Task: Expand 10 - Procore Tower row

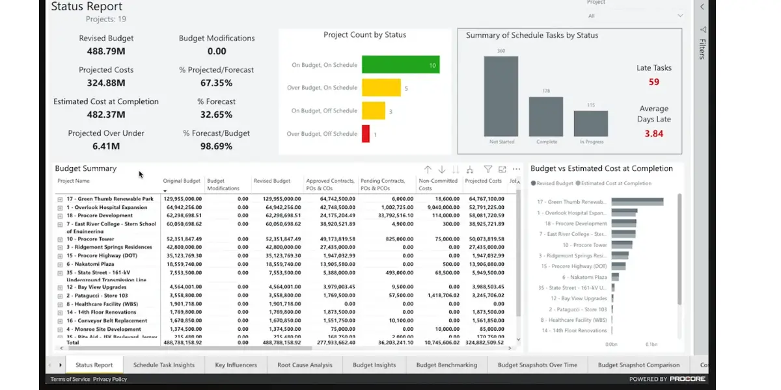Action: click(x=60, y=239)
